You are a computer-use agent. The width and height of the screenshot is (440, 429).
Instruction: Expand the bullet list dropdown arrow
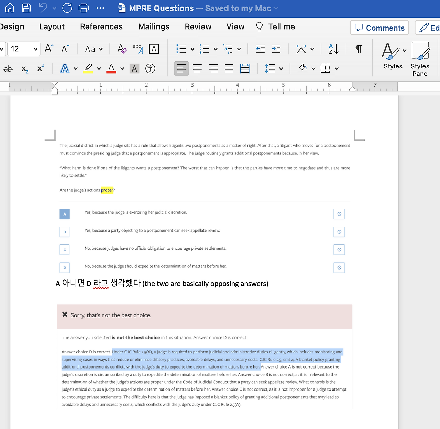tap(192, 49)
